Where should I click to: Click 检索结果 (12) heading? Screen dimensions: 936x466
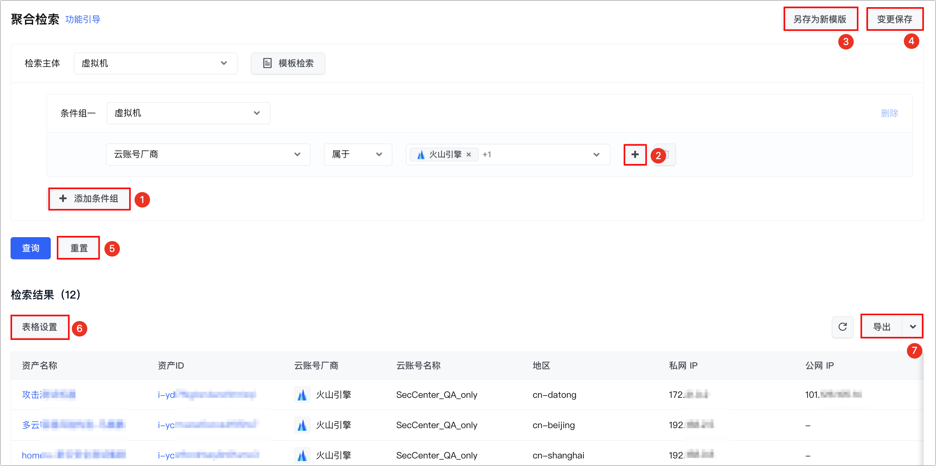45,295
